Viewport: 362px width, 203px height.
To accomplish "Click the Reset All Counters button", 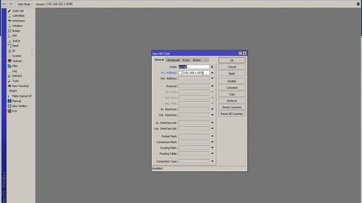I will [x=232, y=114].
